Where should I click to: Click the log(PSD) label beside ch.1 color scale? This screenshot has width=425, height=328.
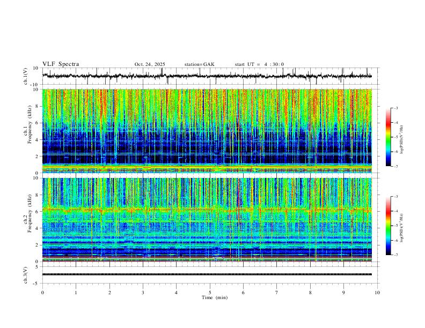click(402, 140)
